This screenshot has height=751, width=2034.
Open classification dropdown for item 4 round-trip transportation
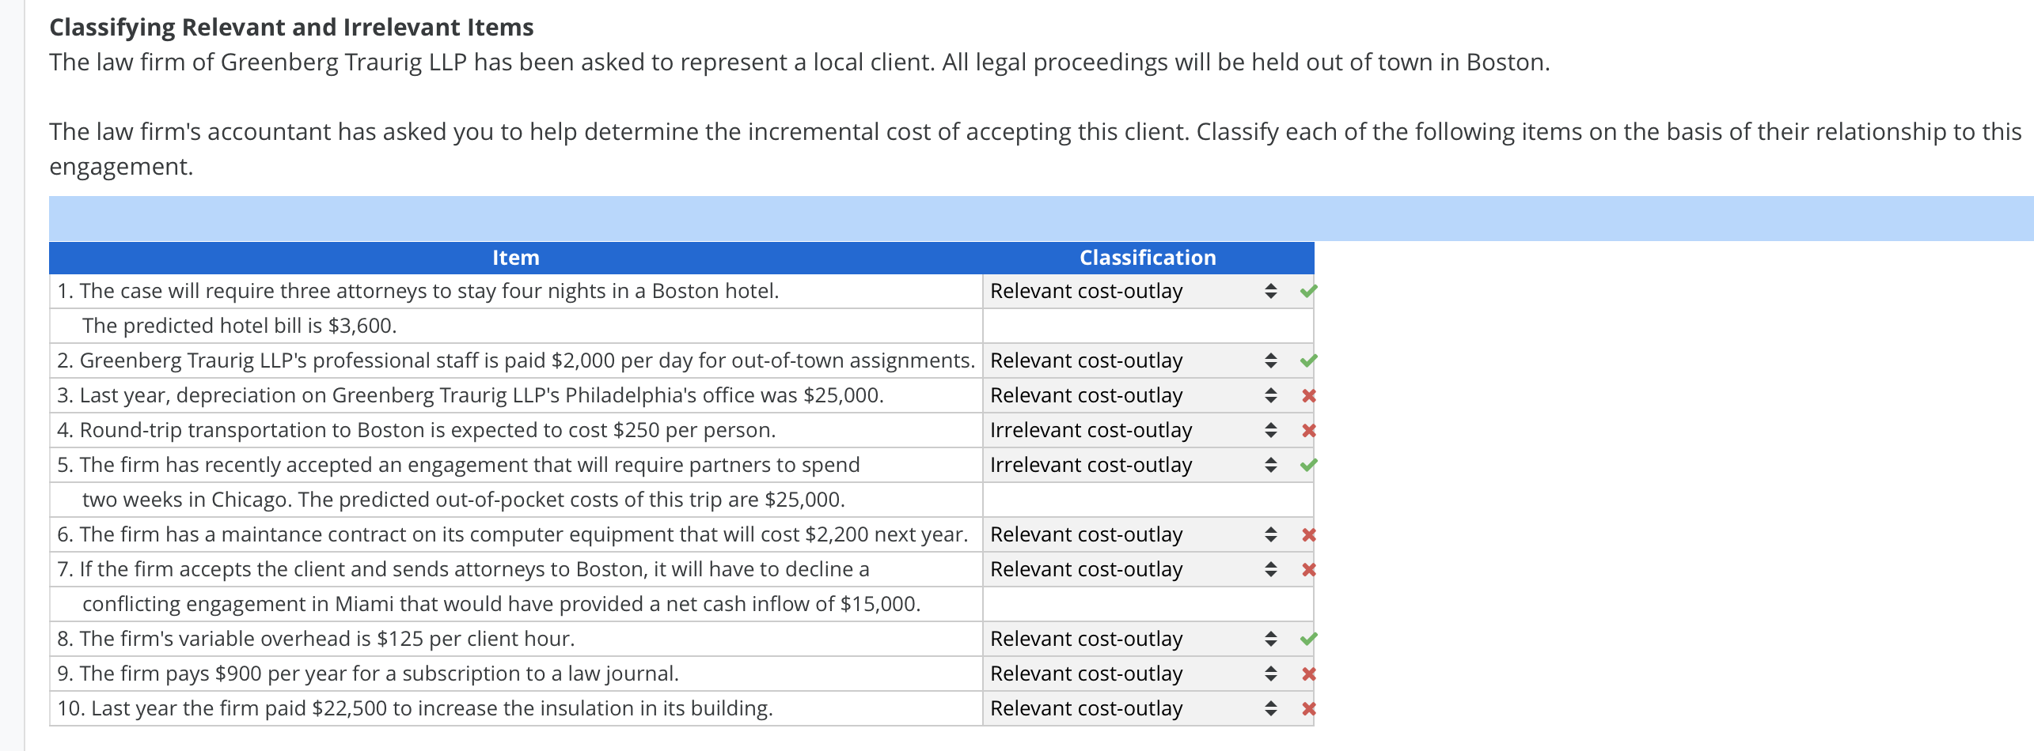pyautogui.click(x=1133, y=430)
